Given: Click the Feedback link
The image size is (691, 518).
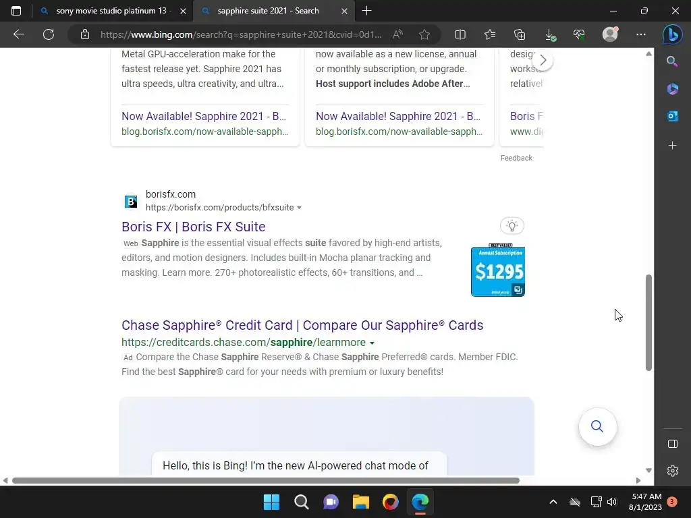Looking at the screenshot, I should [x=516, y=158].
